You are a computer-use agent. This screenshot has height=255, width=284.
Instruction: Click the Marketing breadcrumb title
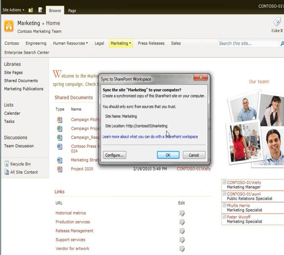click(x=29, y=23)
